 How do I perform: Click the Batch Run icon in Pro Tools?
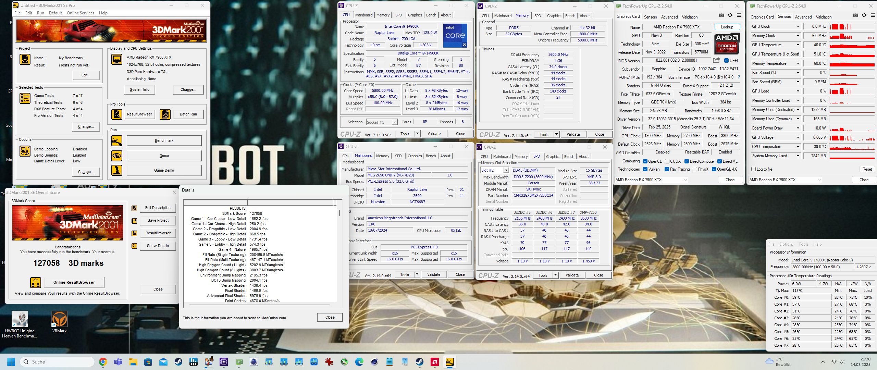(x=165, y=114)
